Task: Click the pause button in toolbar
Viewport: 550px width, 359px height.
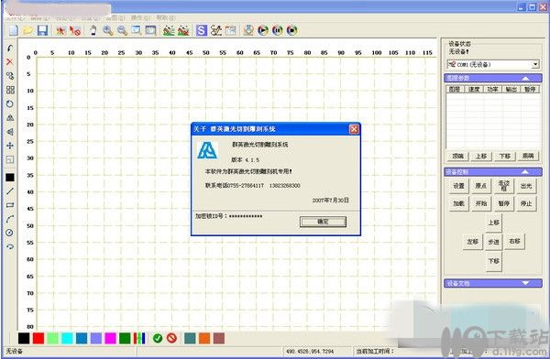Action: point(278,30)
